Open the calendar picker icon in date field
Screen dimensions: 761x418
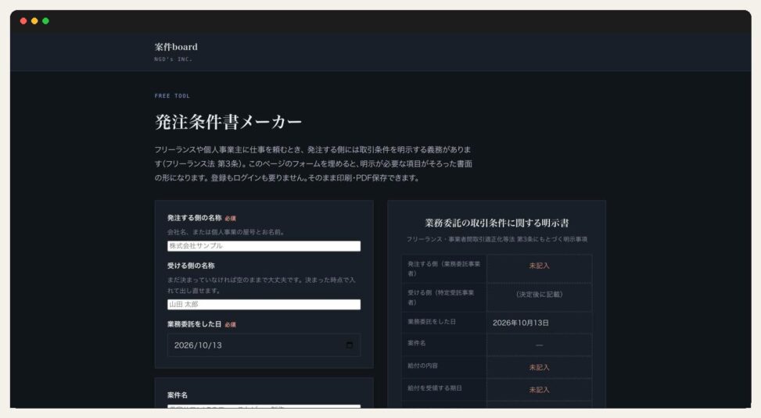(x=350, y=345)
